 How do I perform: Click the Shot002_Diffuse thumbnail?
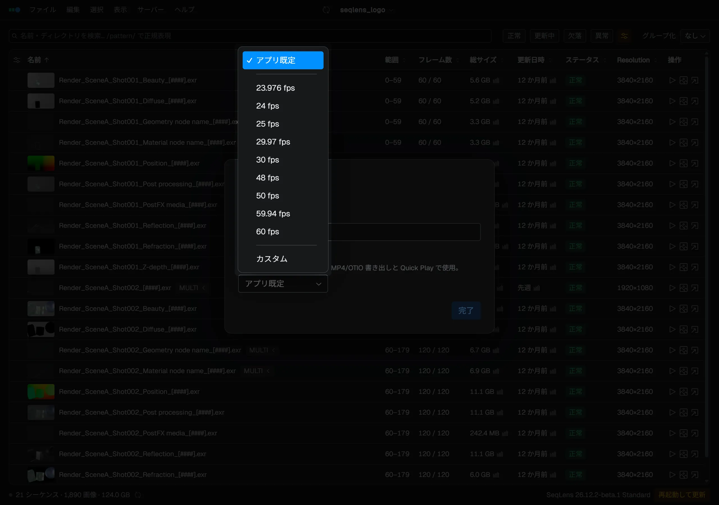click(41, 329)
